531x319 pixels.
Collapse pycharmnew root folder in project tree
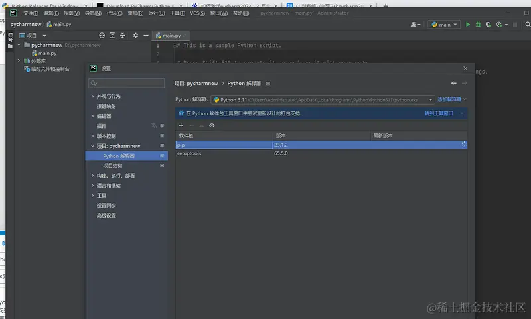tap(19, 45)
